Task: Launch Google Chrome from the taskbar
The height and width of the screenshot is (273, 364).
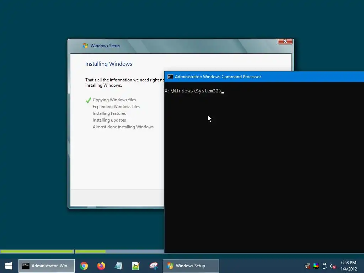Action: (84, 266)
